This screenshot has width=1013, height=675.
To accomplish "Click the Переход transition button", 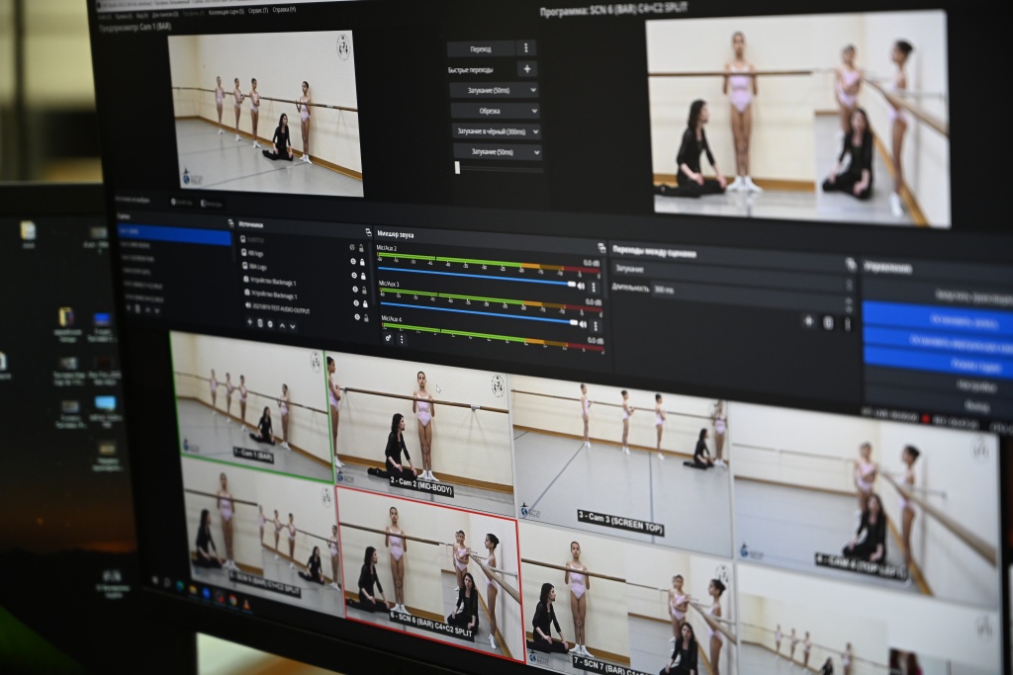I will [480, 48].
